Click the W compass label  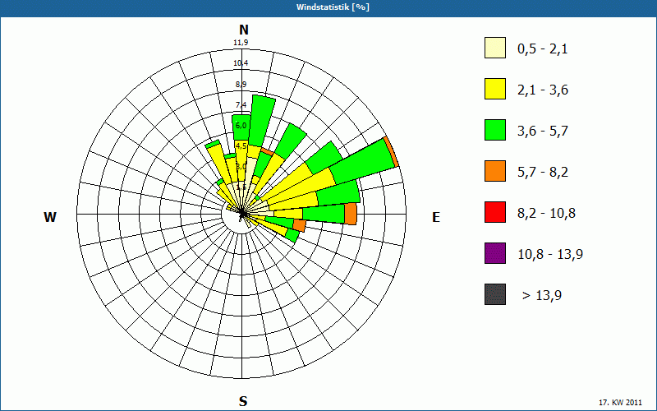50,217
